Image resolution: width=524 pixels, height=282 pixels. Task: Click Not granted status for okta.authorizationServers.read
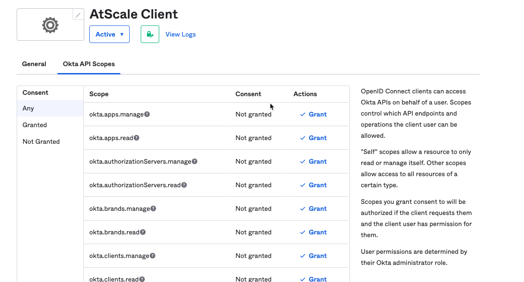coord(253,185)
